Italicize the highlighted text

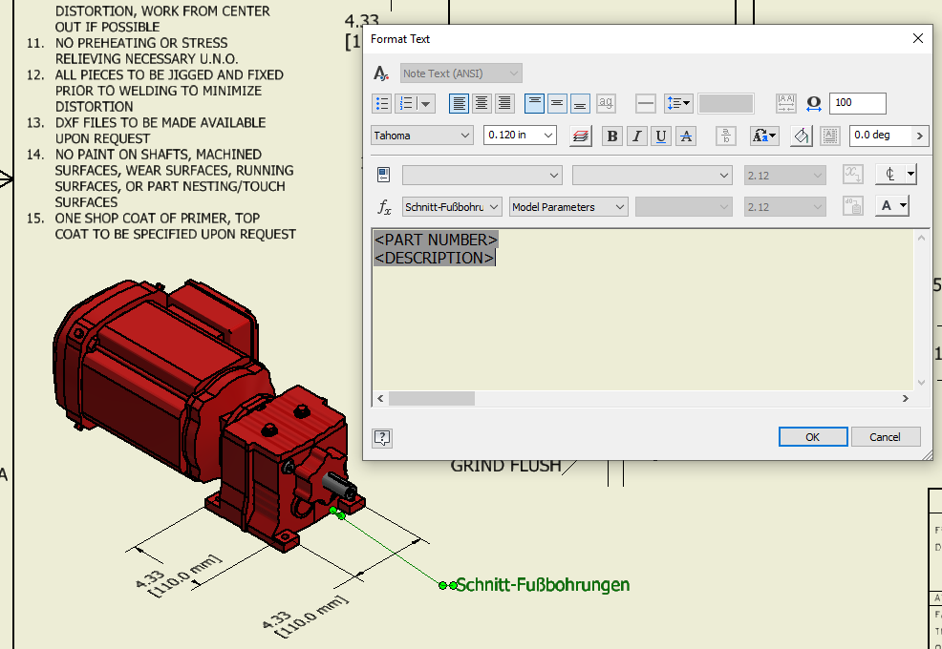coord(636,136)
